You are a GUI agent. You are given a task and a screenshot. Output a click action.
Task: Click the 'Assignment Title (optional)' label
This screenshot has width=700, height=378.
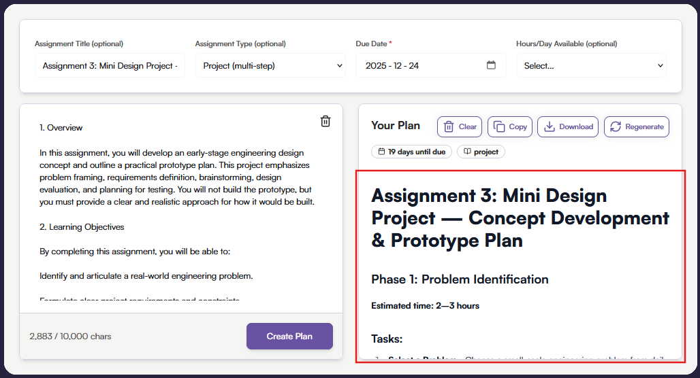[79, 44]
